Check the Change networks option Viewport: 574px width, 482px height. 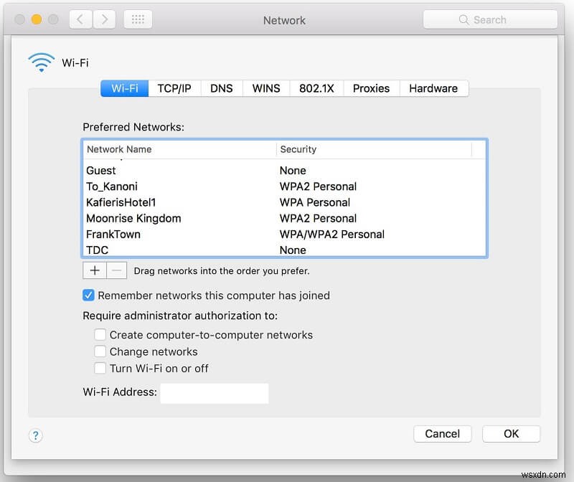pos(100,351)
